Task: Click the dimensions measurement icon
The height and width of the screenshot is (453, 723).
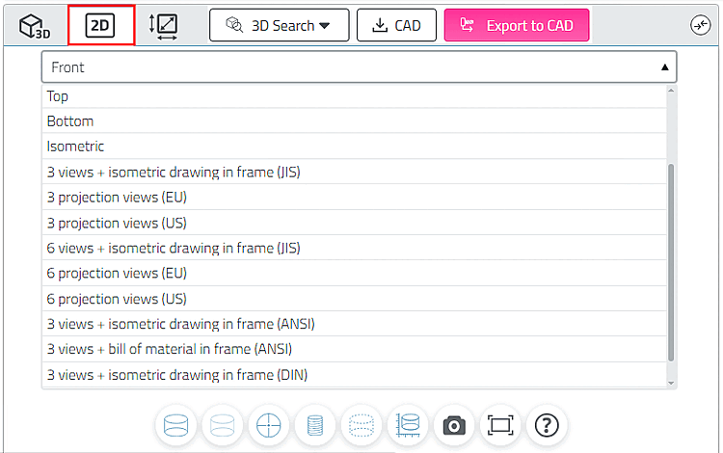Action: click(164, 26)
